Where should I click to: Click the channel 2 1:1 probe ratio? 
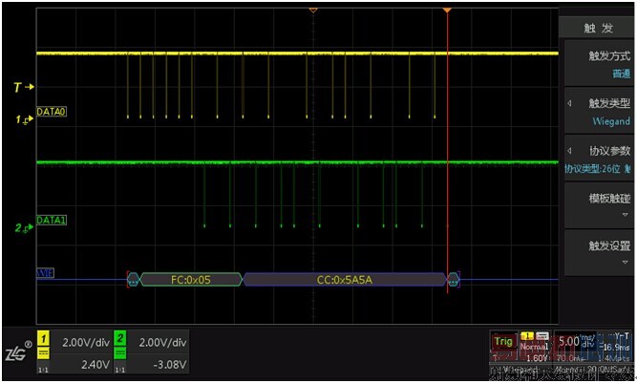click(119, 370)
